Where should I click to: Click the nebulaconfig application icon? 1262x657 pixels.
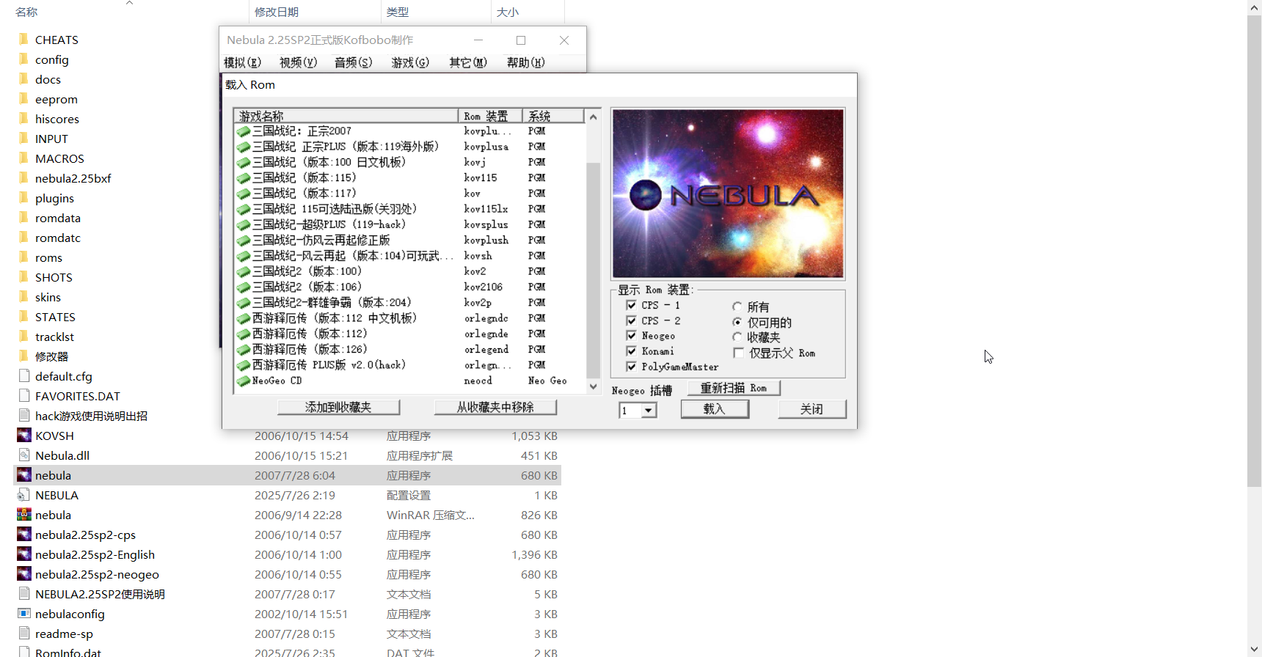coord(24,614)
